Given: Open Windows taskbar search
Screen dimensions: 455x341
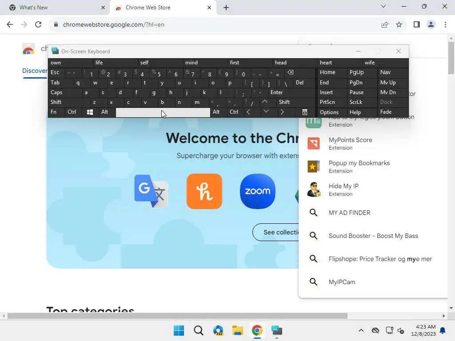Looking at the screenshot, I should pyautogui.click(x=199, y=330).
